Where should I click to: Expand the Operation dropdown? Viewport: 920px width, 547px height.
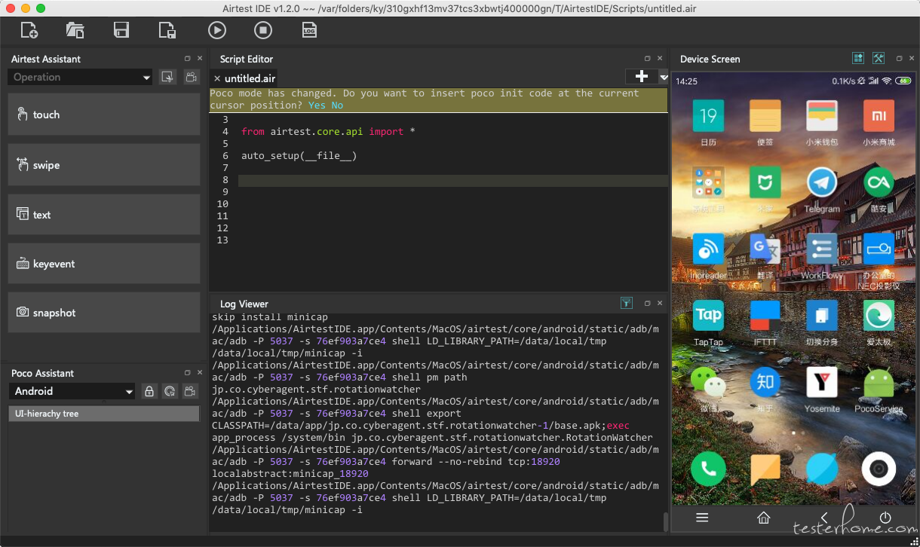point(81,77)
